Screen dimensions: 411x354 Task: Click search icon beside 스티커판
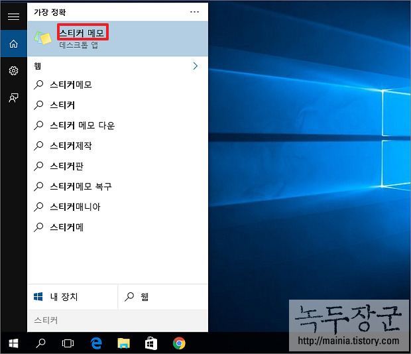point(38,166)
